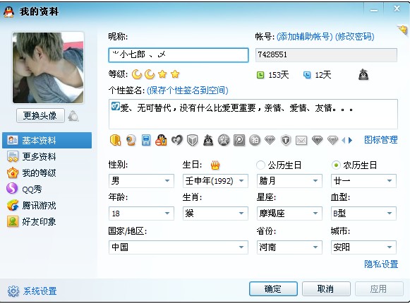Click the 更换头像 button
Viewport: 410px width, 304px height.
[40, 115]
